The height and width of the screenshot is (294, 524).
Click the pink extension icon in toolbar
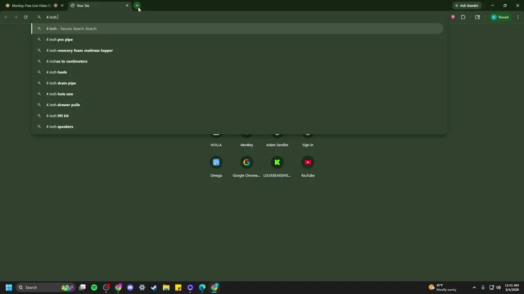tap(453, 17)
